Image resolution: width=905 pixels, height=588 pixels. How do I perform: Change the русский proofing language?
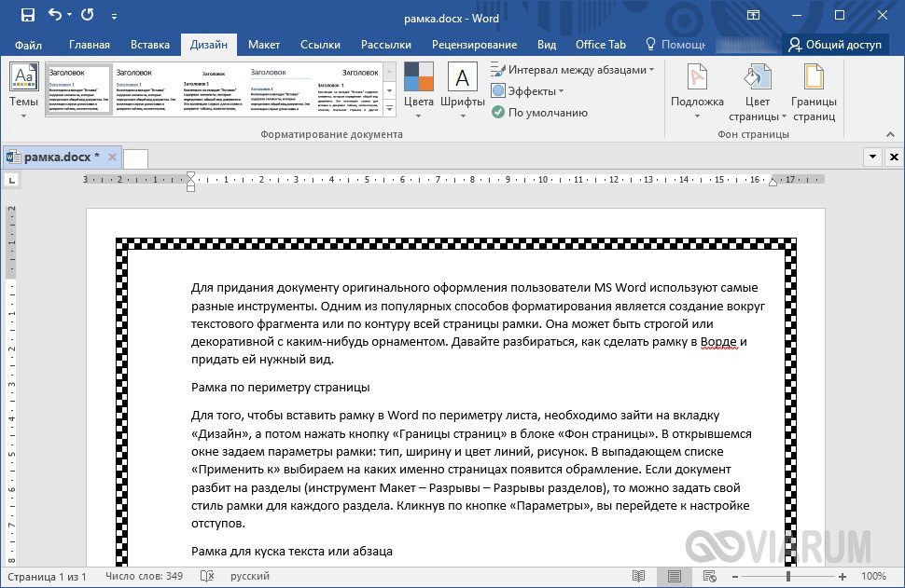[250, 577]
